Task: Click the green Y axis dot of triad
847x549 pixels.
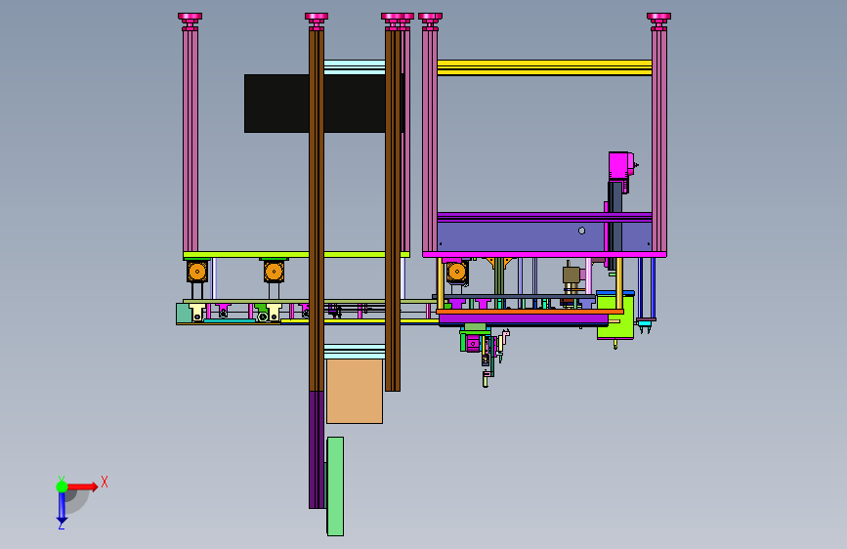Action: click(x=62, y=486)
